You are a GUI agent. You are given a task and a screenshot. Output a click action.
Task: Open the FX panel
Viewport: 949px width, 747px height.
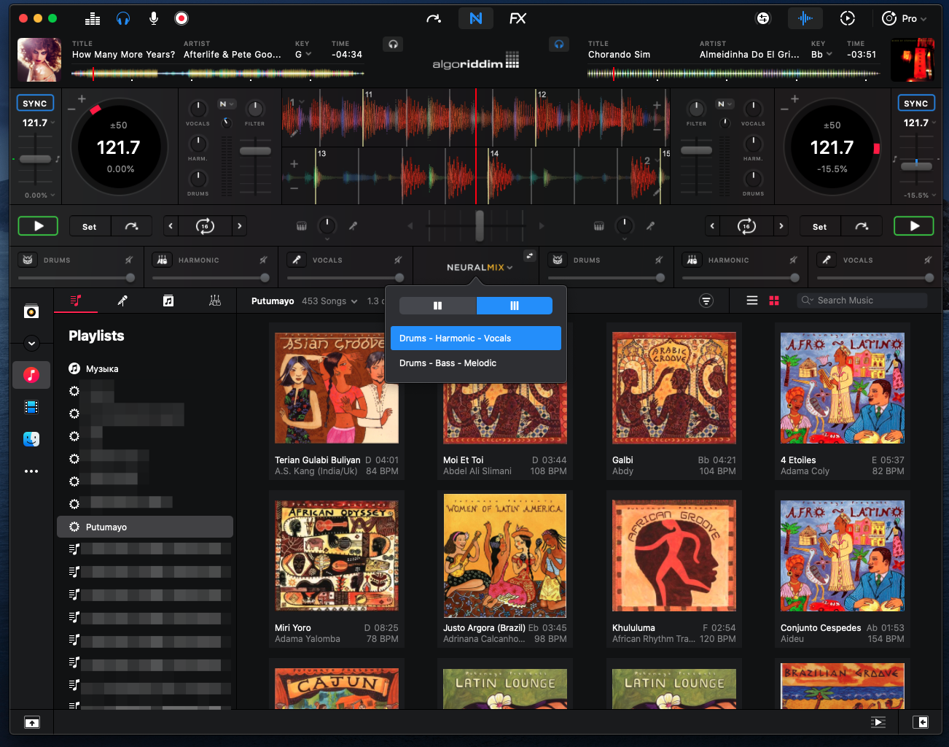coord(518,18)
